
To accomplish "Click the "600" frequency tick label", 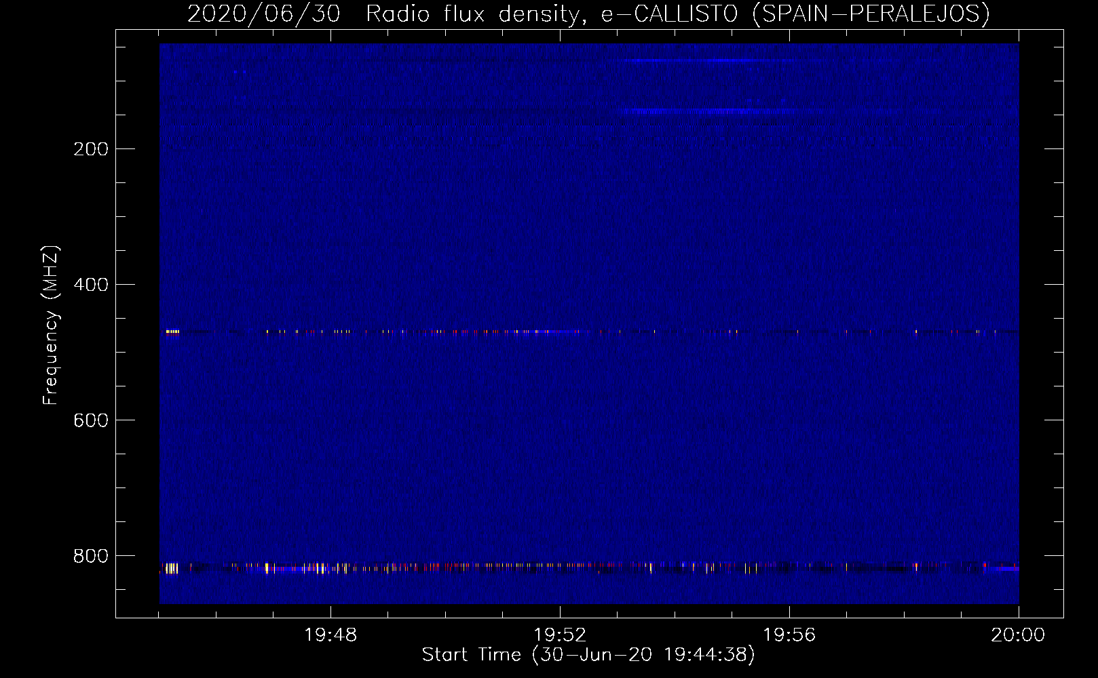I will click(91, 420).
